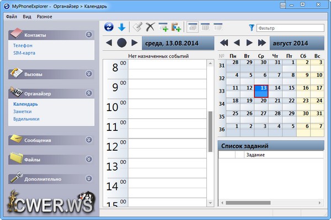Jump to today with the round circle button
Image resolution: width=331 pixels, height=220 pixels.
point(121,43)
